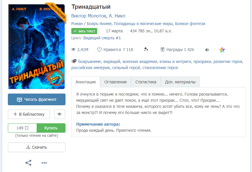
Task: Open the three-dots more options menu
Action: tap(44, 163)
